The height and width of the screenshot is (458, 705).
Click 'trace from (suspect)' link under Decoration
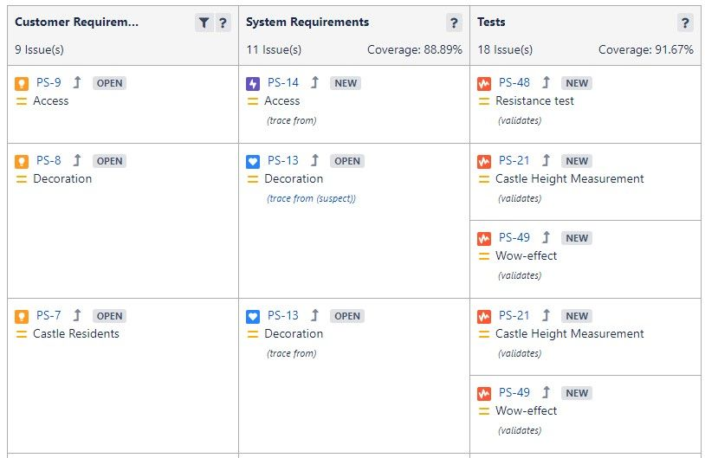[x=311, y=198]
